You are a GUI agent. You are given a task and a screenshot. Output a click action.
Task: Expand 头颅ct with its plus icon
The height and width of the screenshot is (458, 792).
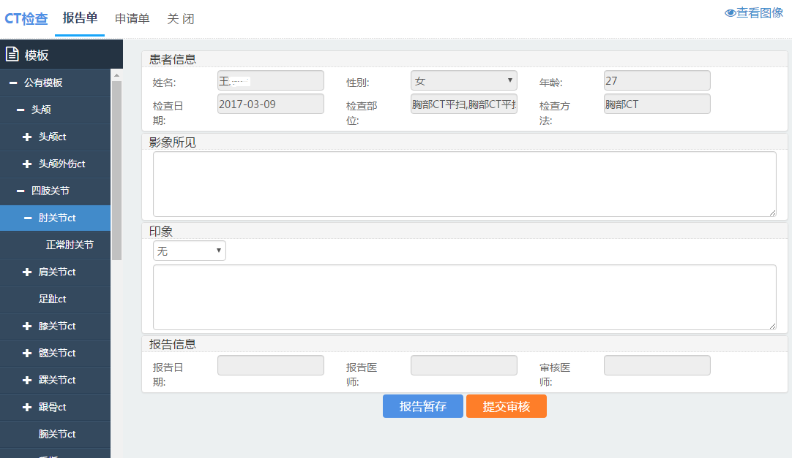[x=27, y=137]
